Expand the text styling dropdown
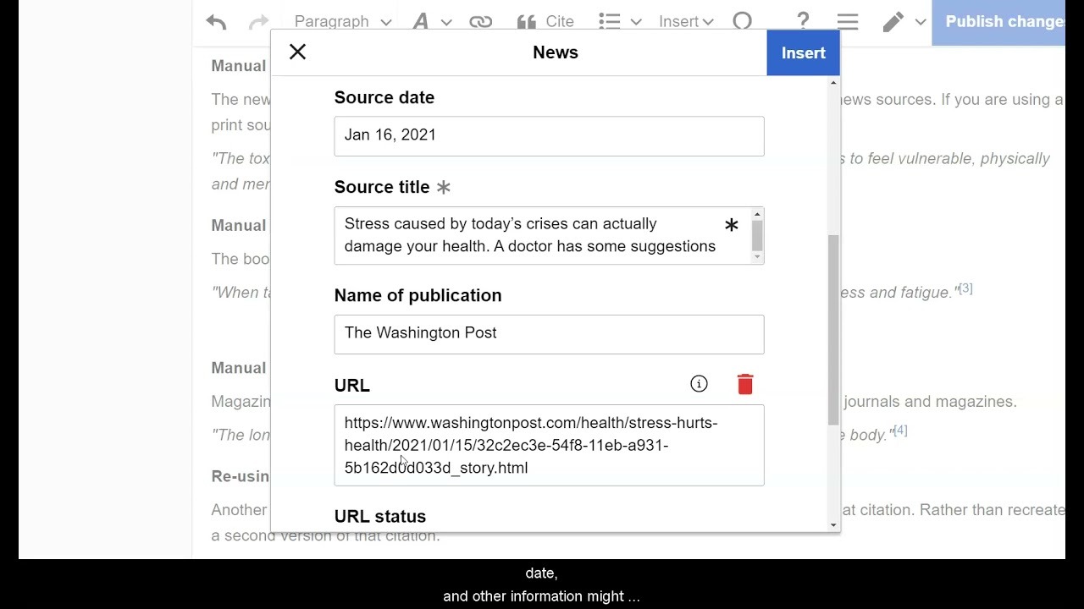Screen dimensions: 1084x609 [431, 21]
